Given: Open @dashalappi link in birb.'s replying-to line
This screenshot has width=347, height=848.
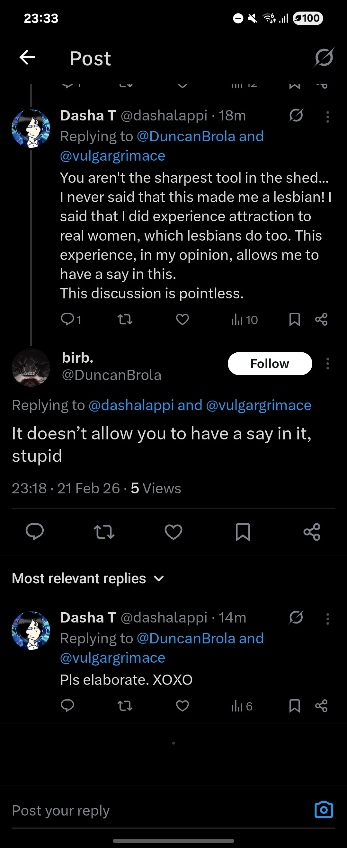Looking at the screenshot, I should coord(131,405).
